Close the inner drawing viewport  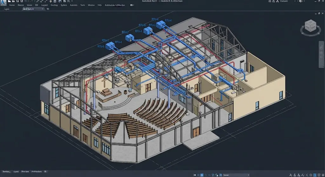(x=322, y=13)
